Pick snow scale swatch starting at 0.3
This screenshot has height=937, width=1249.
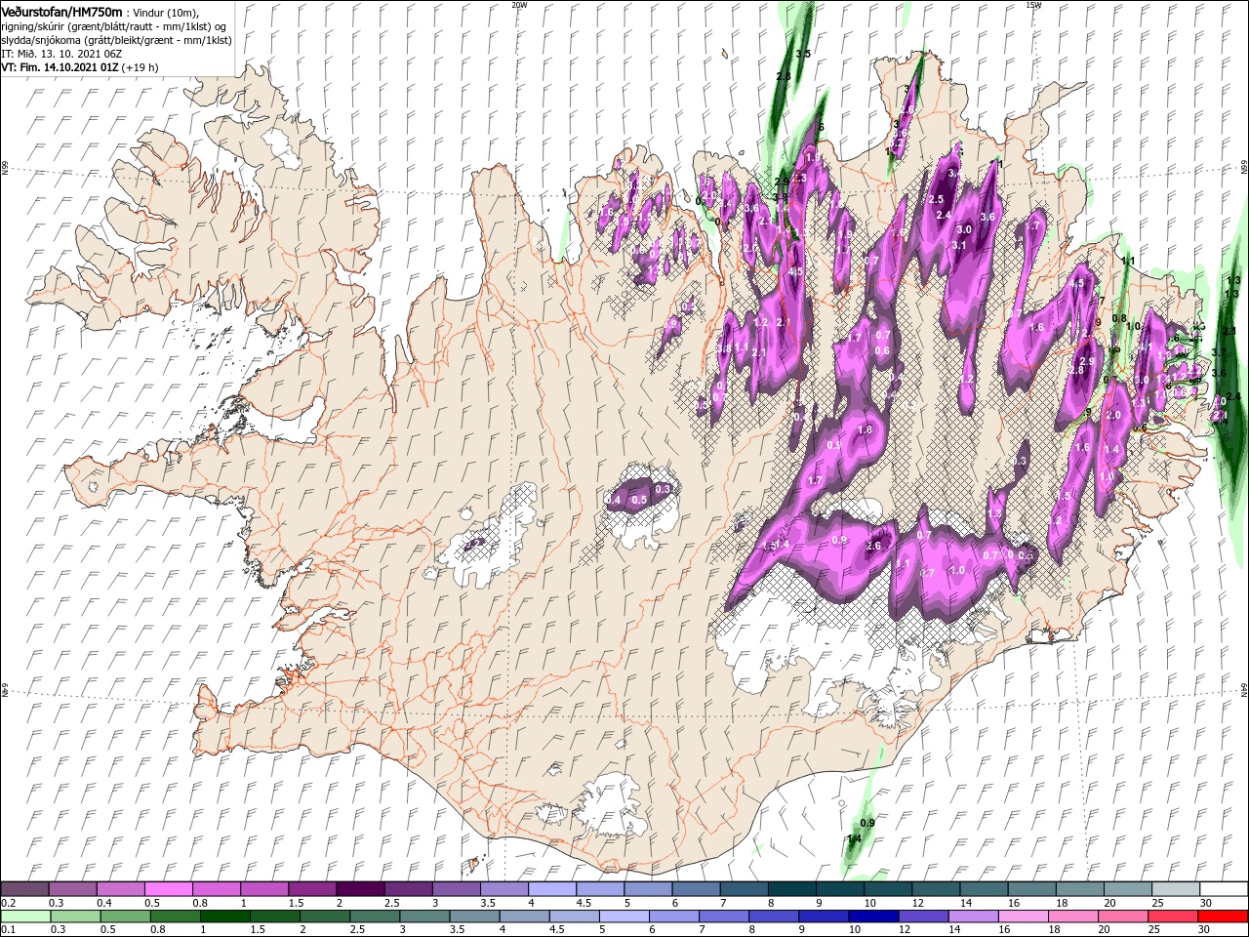pyautogui.click(x=72, y=888)
